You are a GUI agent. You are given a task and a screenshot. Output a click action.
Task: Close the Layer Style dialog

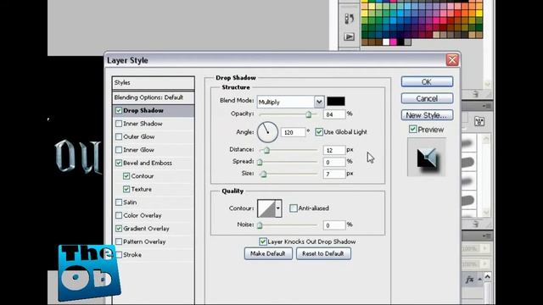point(452,60)
